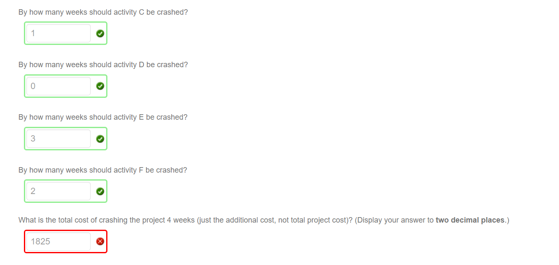Click the activity F question text

pos(103,170)
